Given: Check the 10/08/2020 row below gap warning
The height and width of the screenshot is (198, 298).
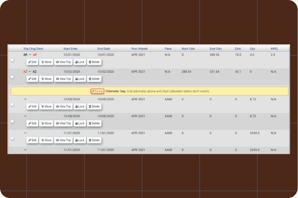Looking at the screenshot, I should 12,105.
